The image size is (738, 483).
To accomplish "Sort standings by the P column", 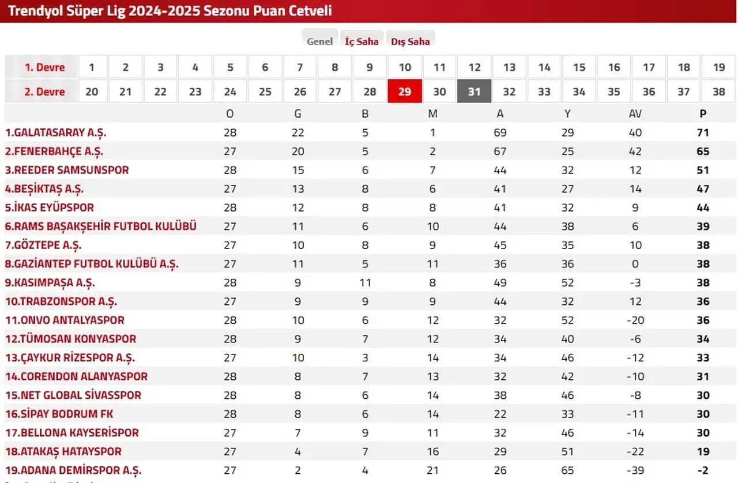I will 703,114.
